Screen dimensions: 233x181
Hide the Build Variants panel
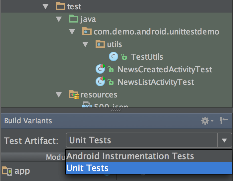223,120
